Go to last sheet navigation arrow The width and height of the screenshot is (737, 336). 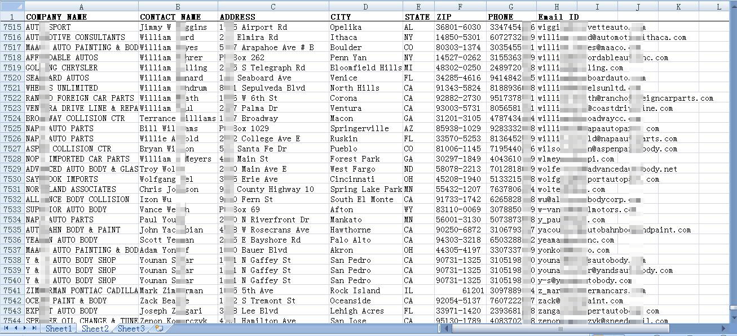(x=35, y=328)
